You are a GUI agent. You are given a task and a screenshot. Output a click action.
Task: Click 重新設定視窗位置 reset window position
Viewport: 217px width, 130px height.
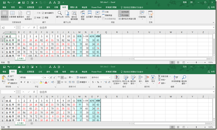pyautogui.click(x=127, y=19)
